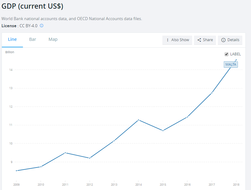Click the GDP (current US$) heading
This screenshot has width=251, height=190.
(32, 6)
